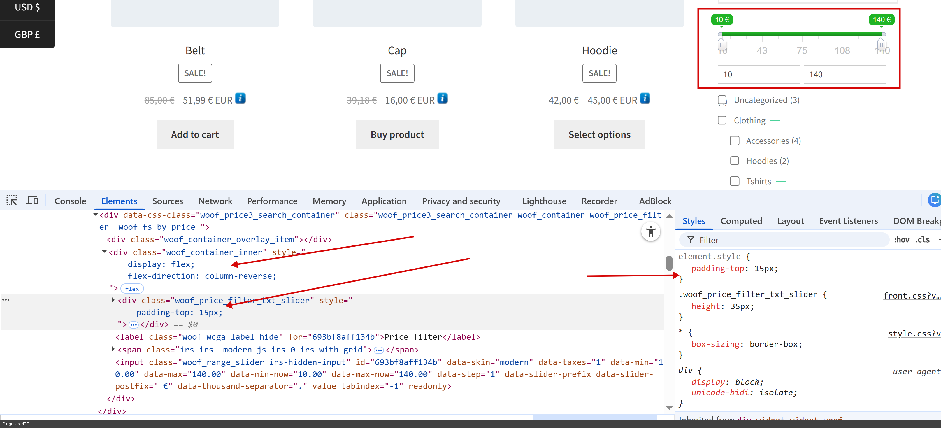Toggle device toolbar icon in DevTools

pos(32,201)
